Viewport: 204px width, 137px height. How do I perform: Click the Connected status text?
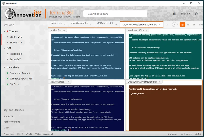(9, 134)
